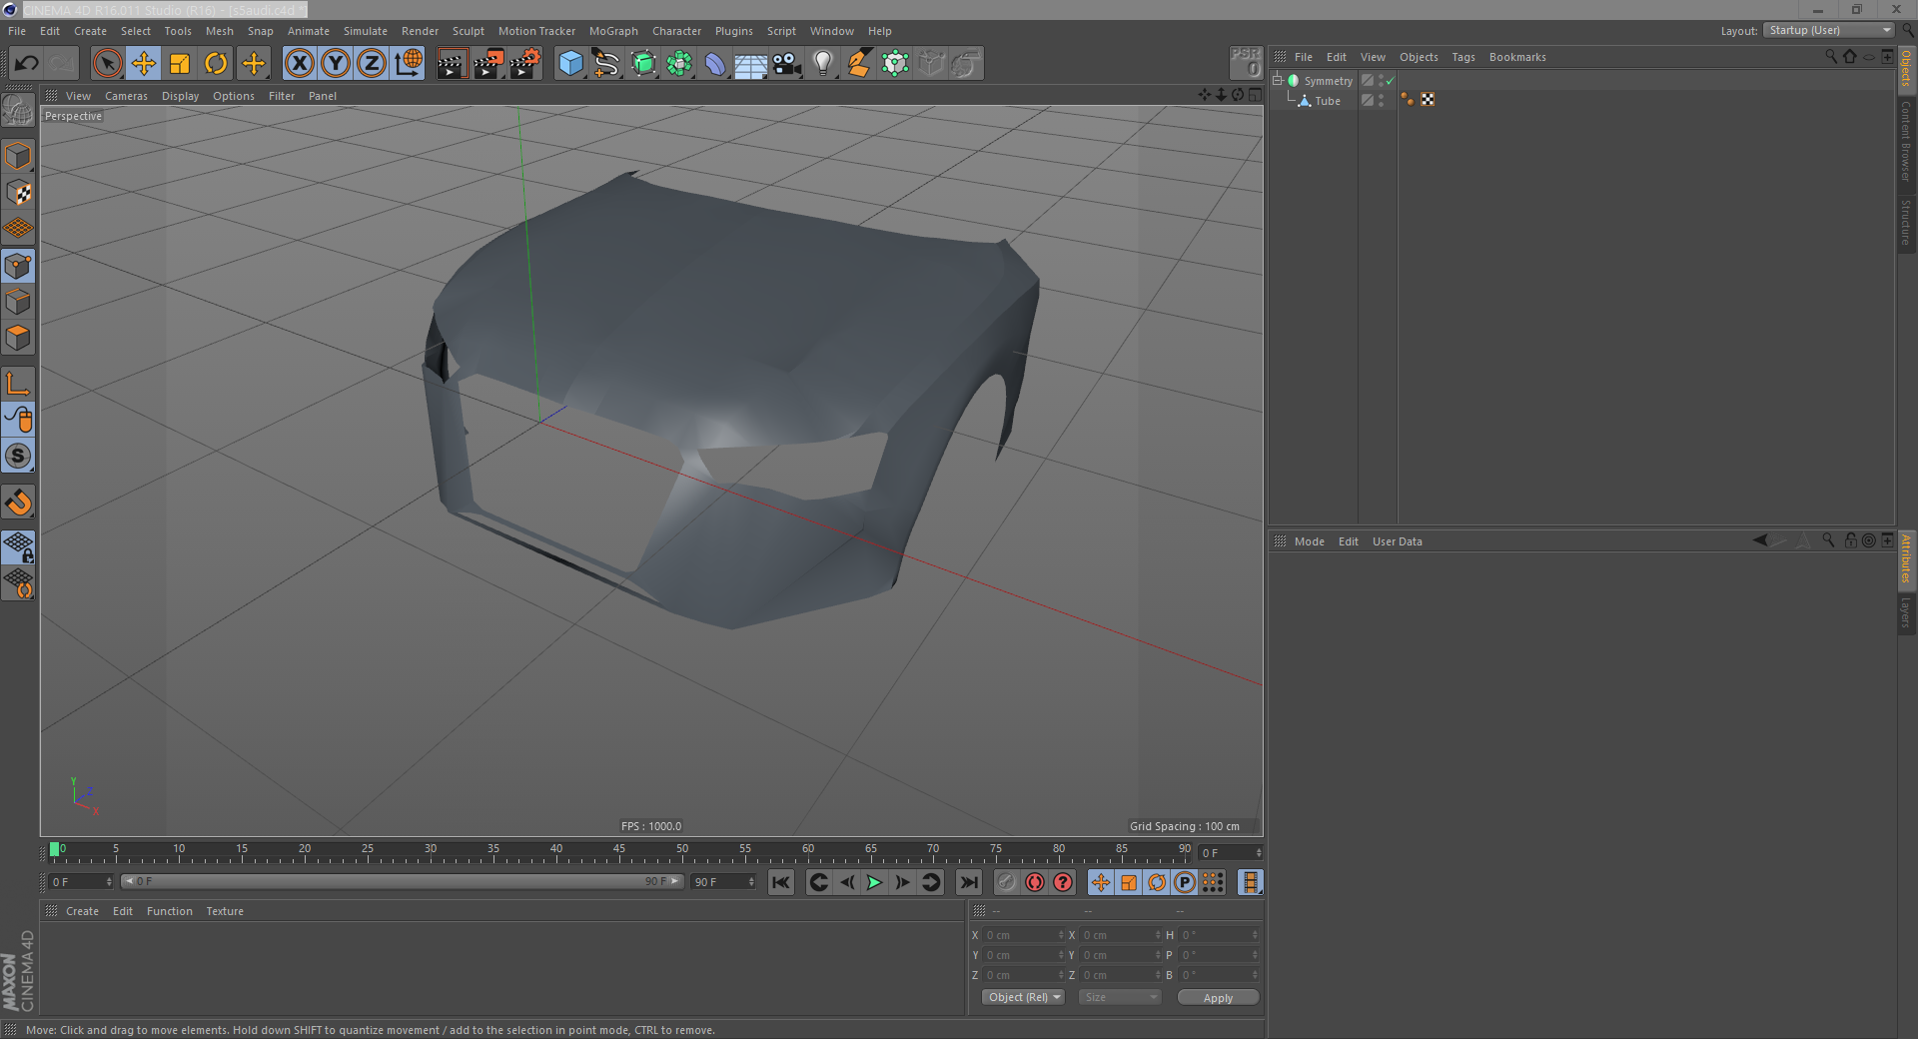Image resolution: width=1918 pixels, height=1039 pixels.
Task: Switch to Content Browser side tab
Action: point(1906,141)
